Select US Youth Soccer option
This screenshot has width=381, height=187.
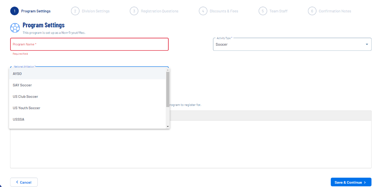coord(26,108)
